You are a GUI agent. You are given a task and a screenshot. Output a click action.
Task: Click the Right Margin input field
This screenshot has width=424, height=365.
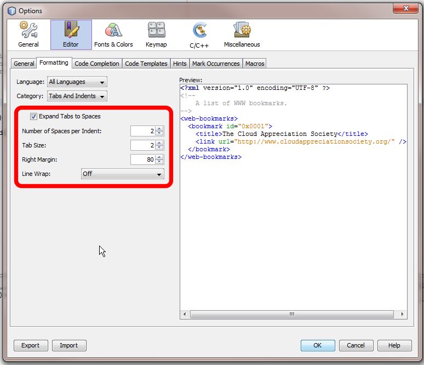tap(143, 159)
